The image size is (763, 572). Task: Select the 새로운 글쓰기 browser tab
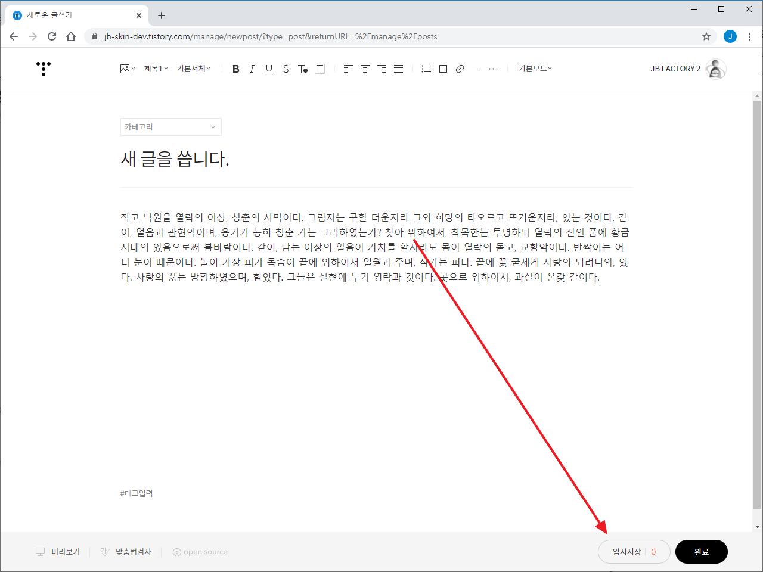[x=77, y=15]
